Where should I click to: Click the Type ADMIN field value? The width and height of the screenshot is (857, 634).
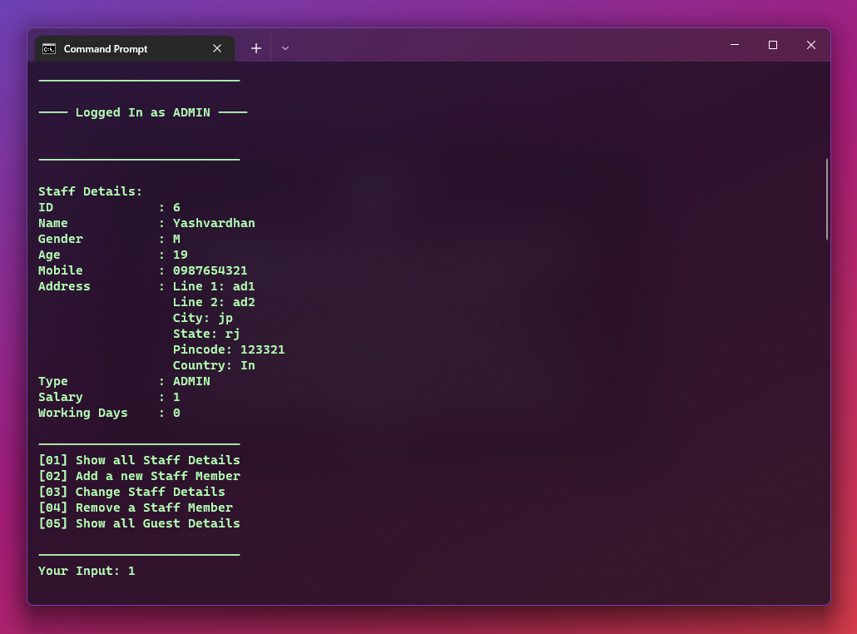point(190,380)
